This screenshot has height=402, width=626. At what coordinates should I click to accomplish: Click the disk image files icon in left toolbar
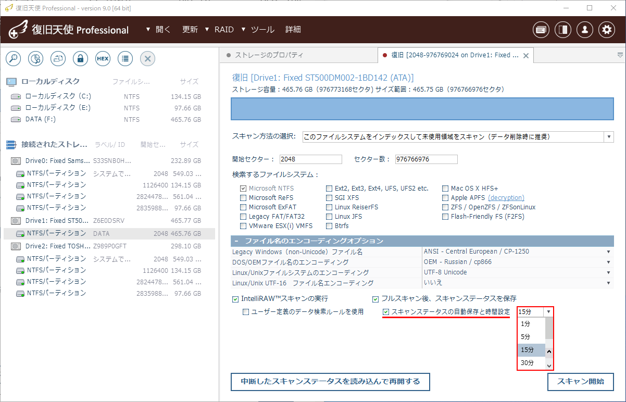click(x=58, y=59)
